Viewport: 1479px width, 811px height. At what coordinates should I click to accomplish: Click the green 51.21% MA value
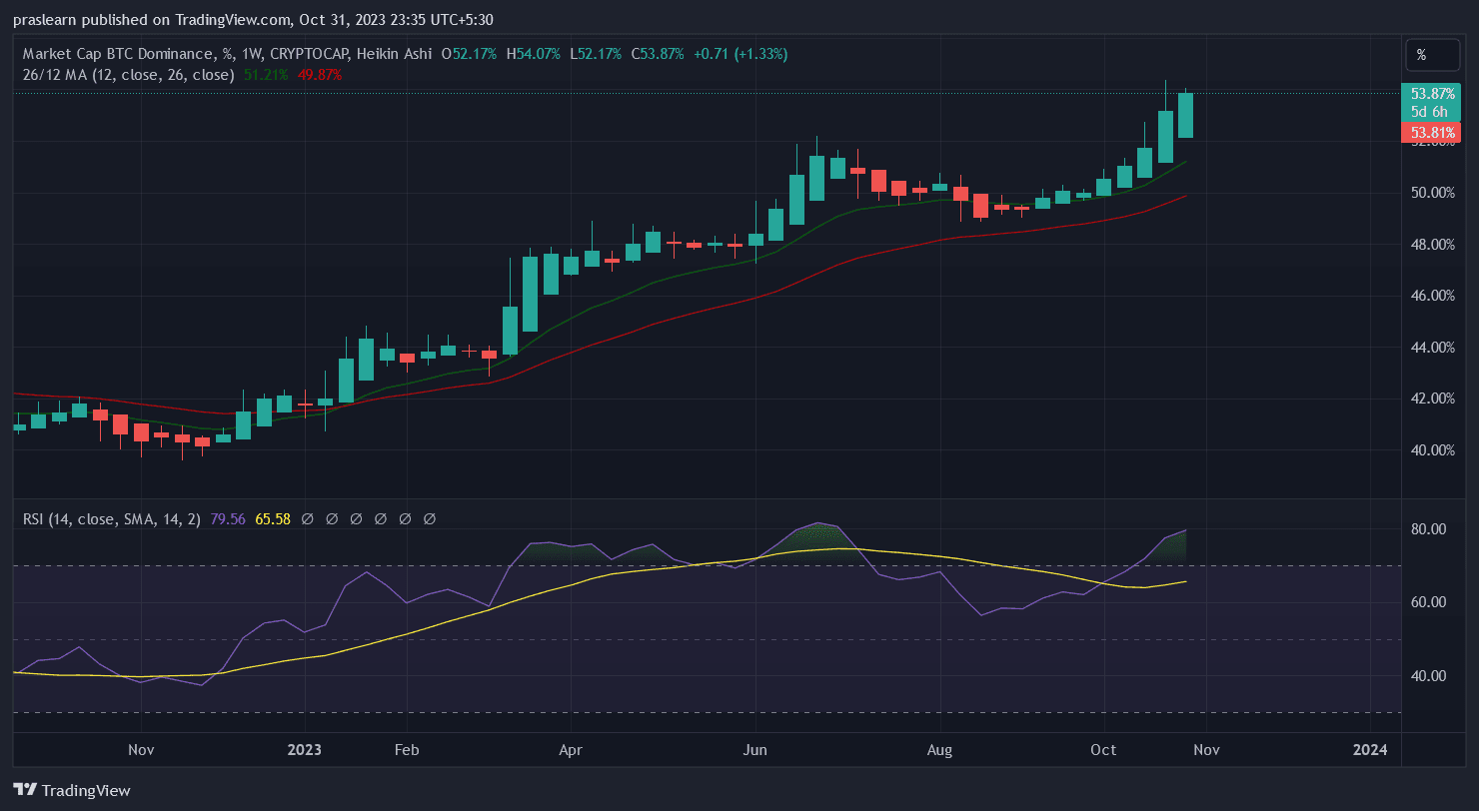click(265, 74)
